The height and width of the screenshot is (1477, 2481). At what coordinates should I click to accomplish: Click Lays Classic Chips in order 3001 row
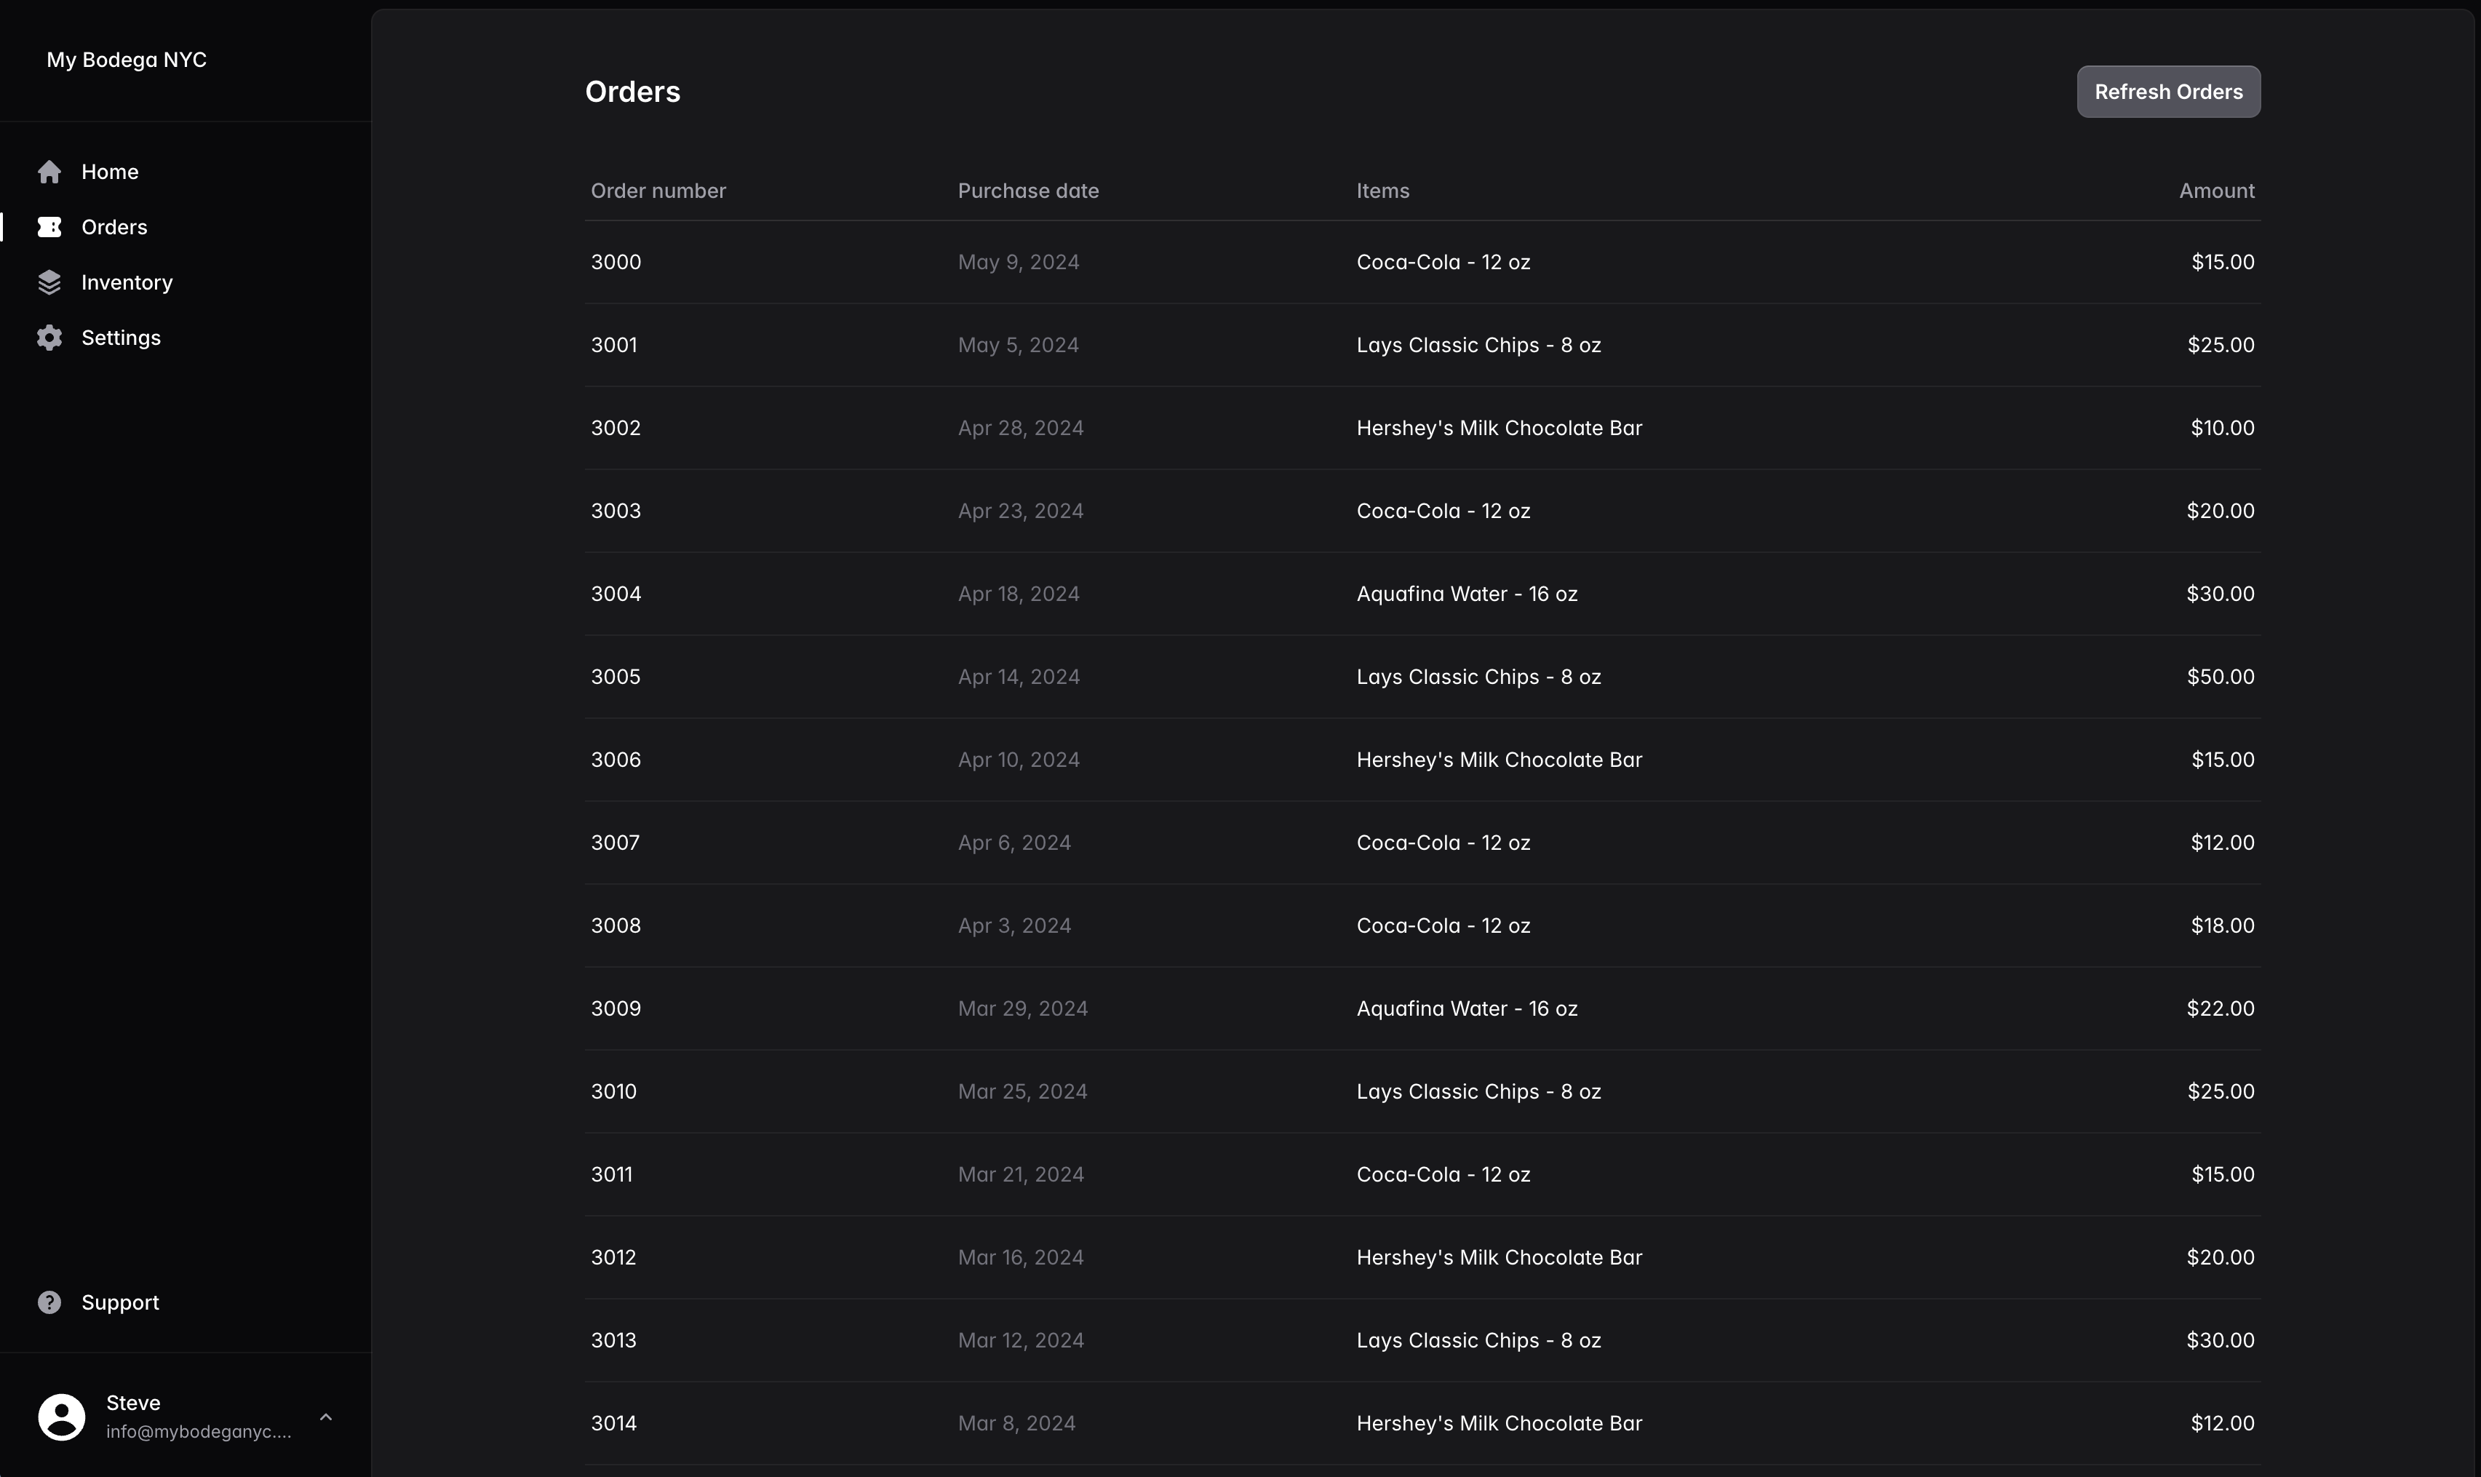1478,346
